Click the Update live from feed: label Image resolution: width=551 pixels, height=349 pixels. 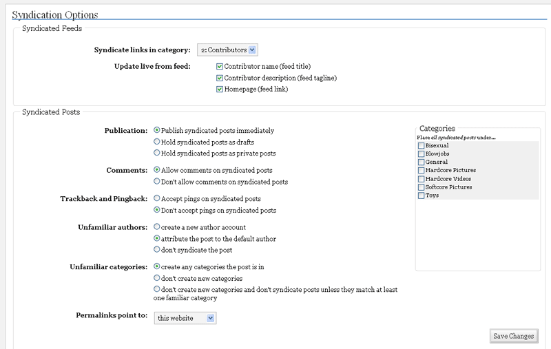pyautogui.click(x=152, y=66)
